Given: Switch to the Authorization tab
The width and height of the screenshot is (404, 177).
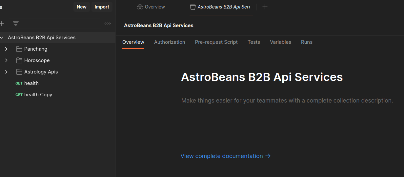Looking at the screenshot, I should (170, 42).
